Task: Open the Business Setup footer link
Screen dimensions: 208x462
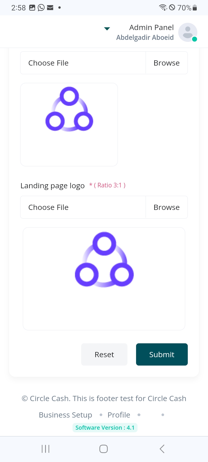Action: [66, 415]
